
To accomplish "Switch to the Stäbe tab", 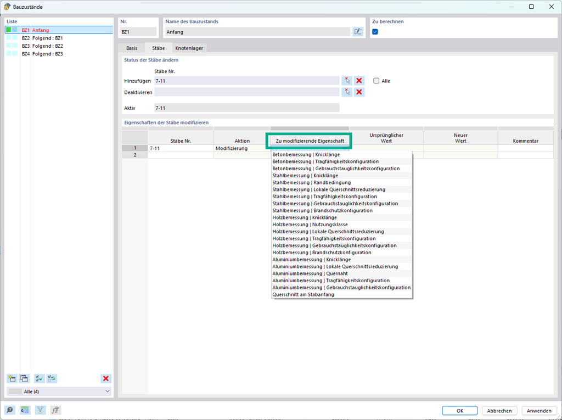I will [159, 48].
